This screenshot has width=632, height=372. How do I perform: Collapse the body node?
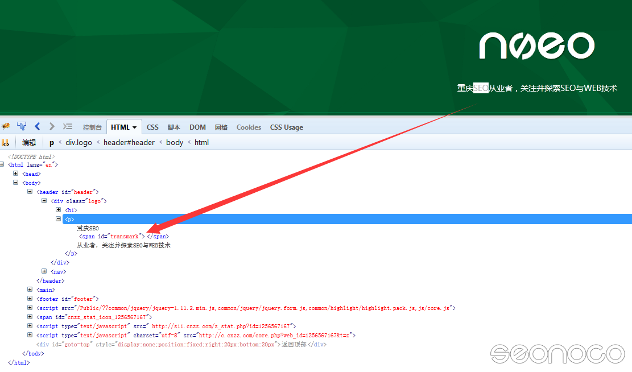click(x=16, y=183)
